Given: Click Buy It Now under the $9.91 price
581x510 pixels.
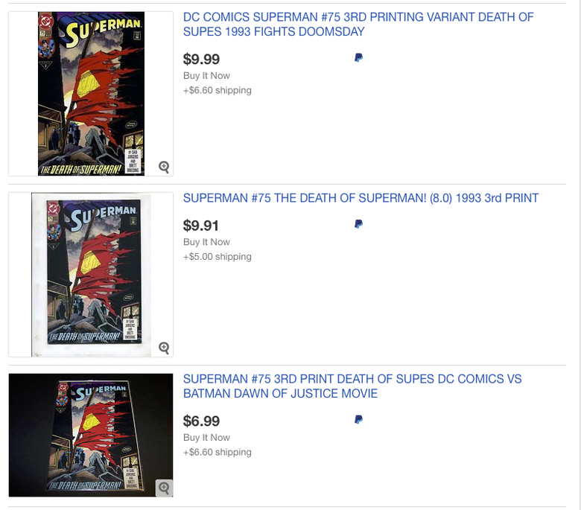Looking at the screenshot, I should click(x=206, y=242).
